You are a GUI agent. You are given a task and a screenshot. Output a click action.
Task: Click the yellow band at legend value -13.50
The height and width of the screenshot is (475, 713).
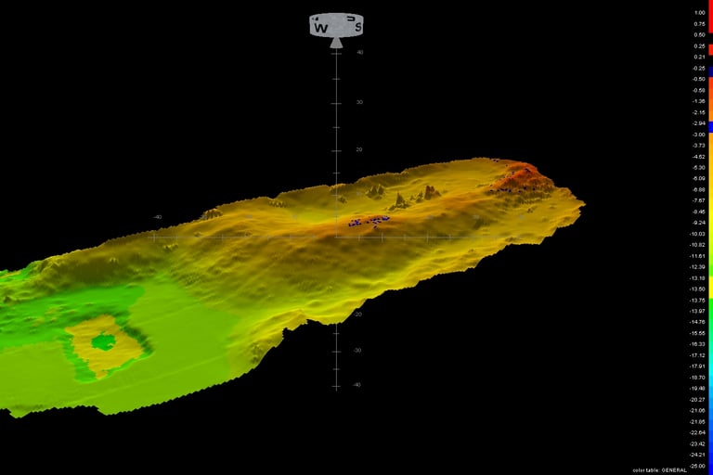coord(711,288)
